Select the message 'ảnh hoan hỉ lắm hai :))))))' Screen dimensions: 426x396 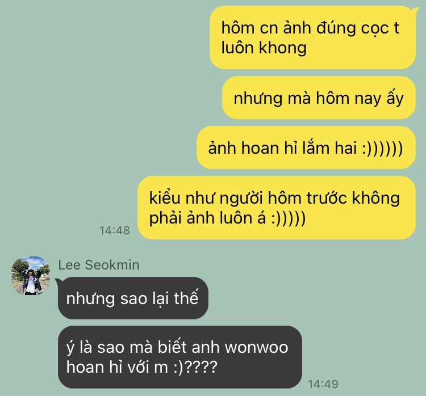(x=306, y=148)
